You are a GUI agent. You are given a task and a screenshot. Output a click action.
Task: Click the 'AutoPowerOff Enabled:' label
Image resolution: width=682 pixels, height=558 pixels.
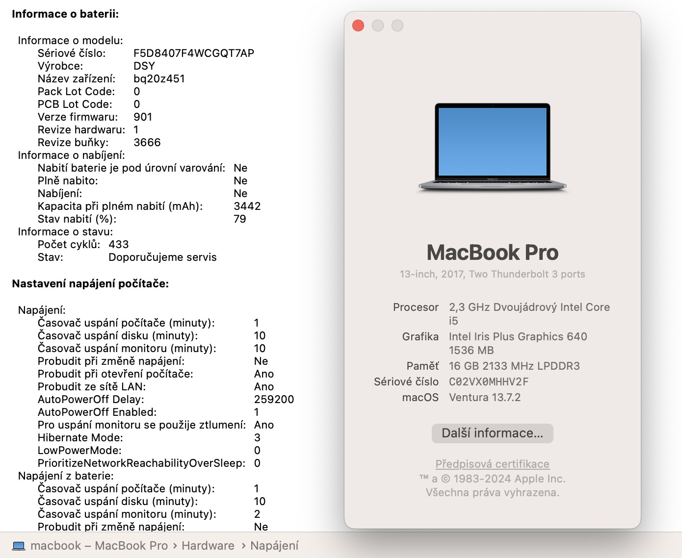click(x=97, y=412)
